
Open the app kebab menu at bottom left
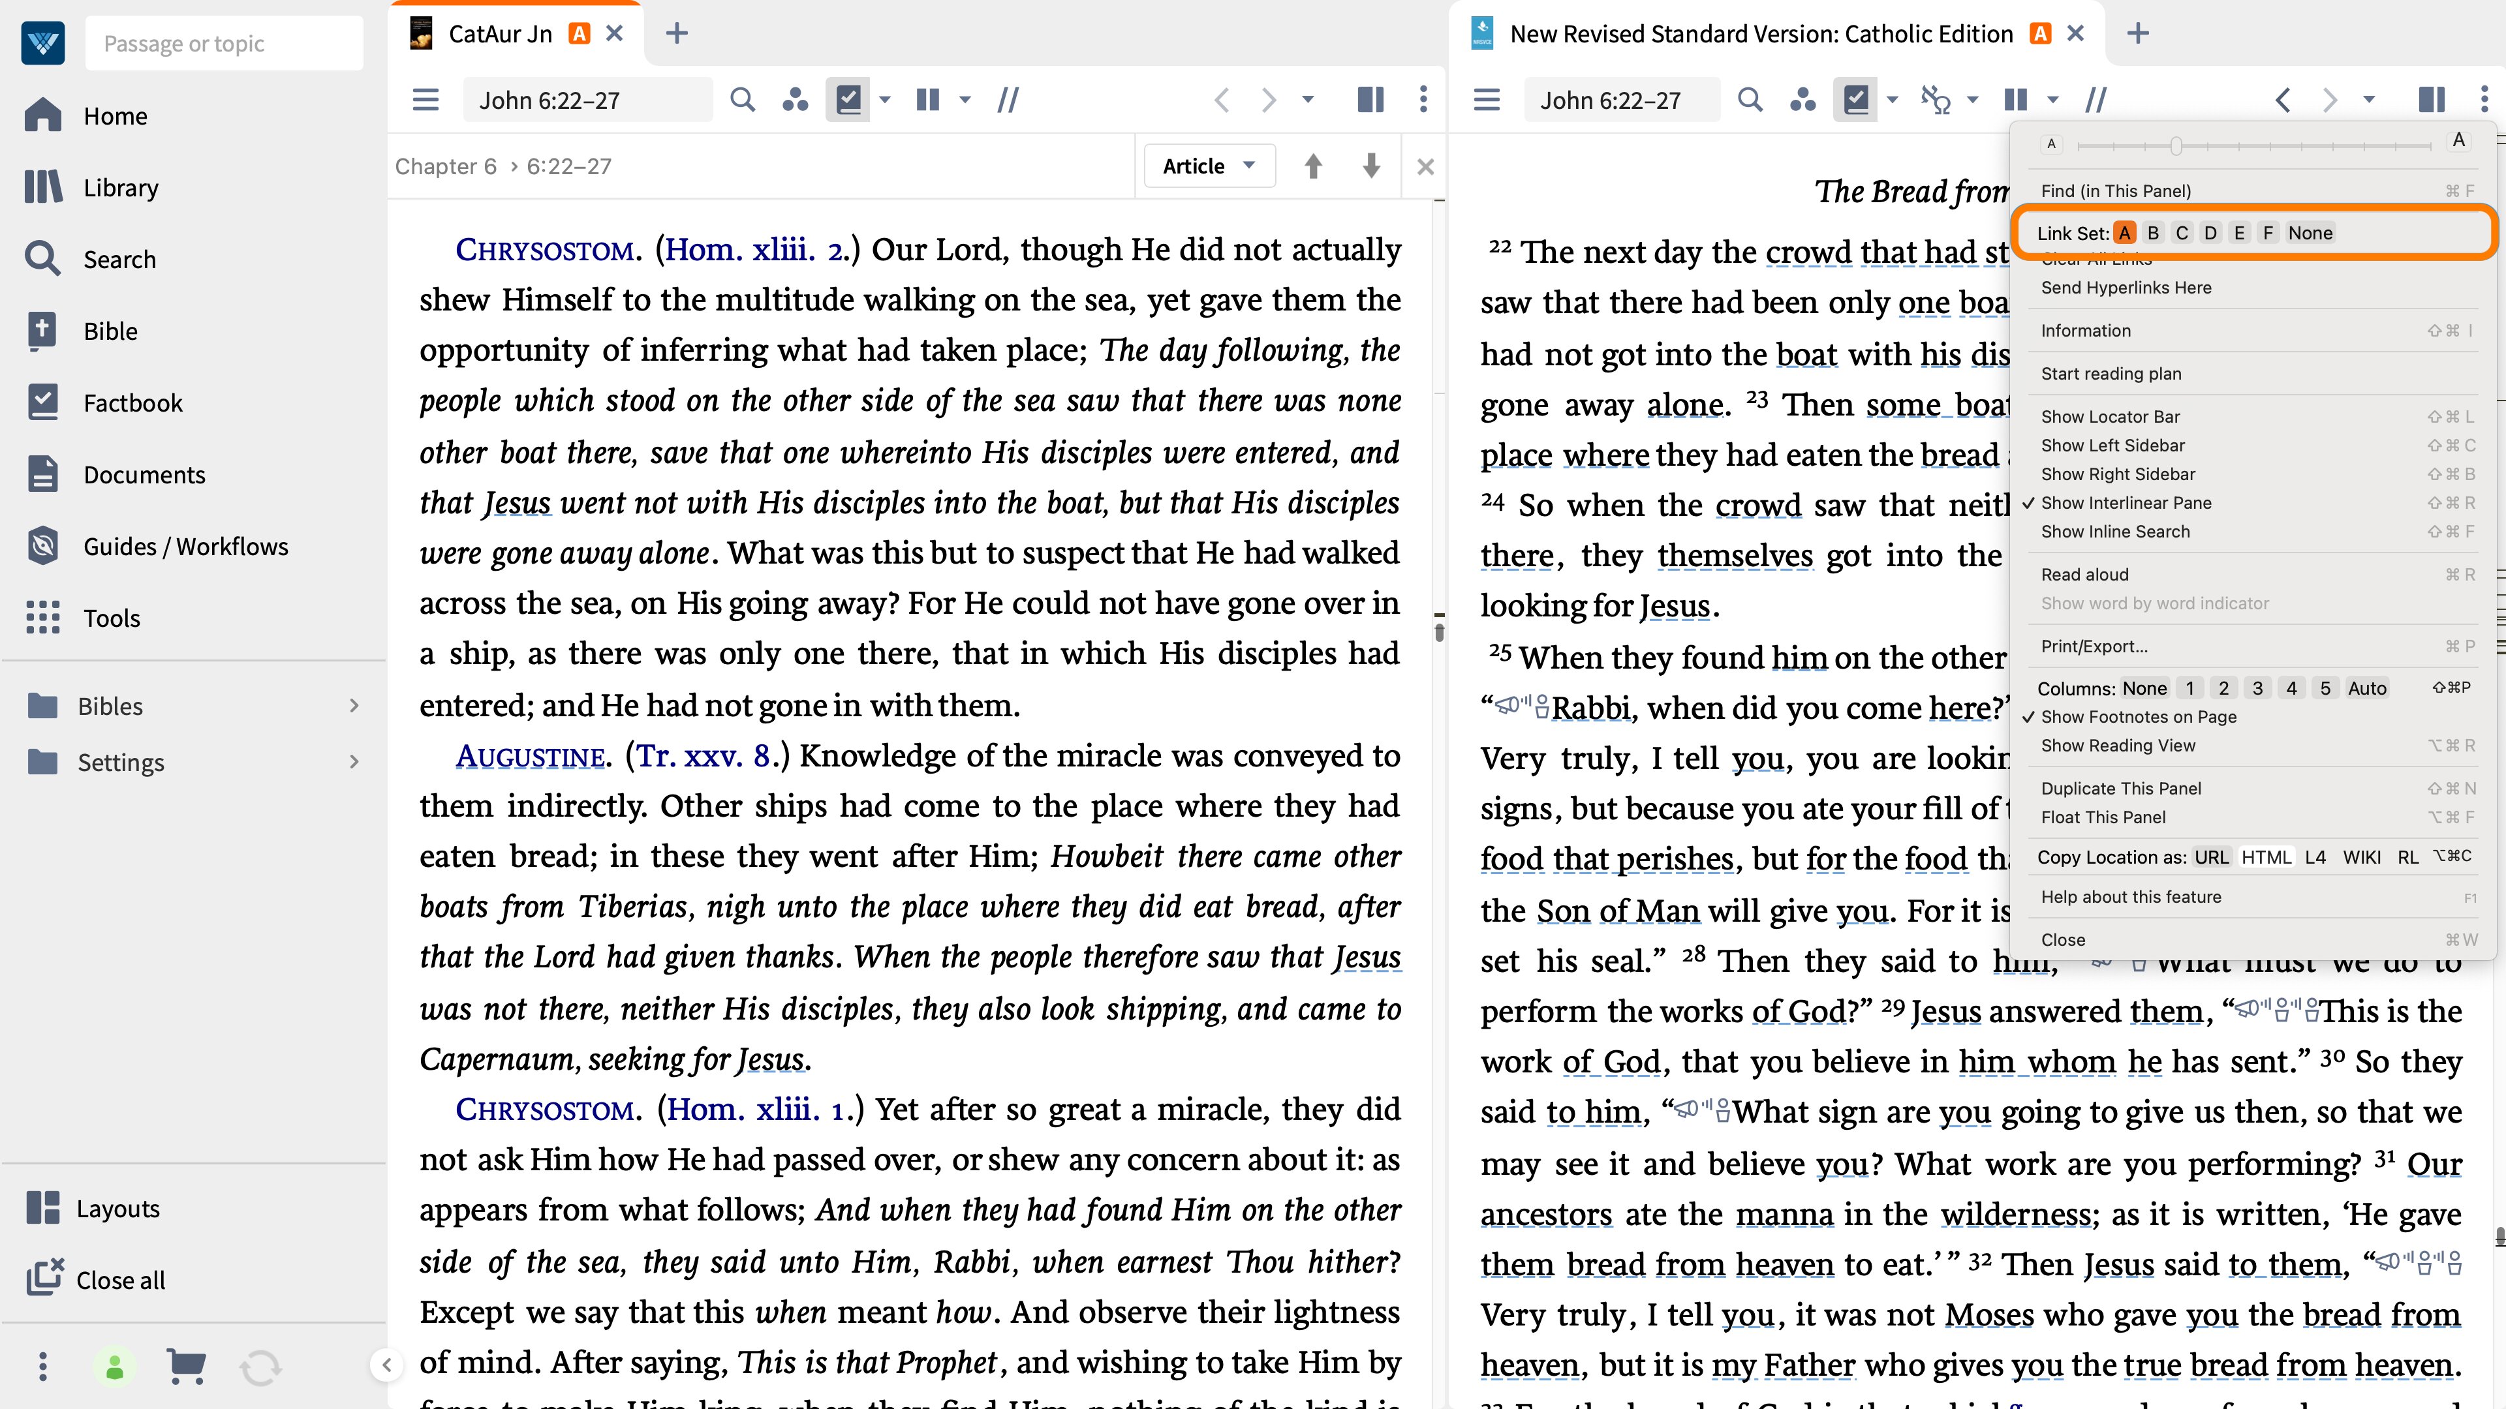[42, 1366]
